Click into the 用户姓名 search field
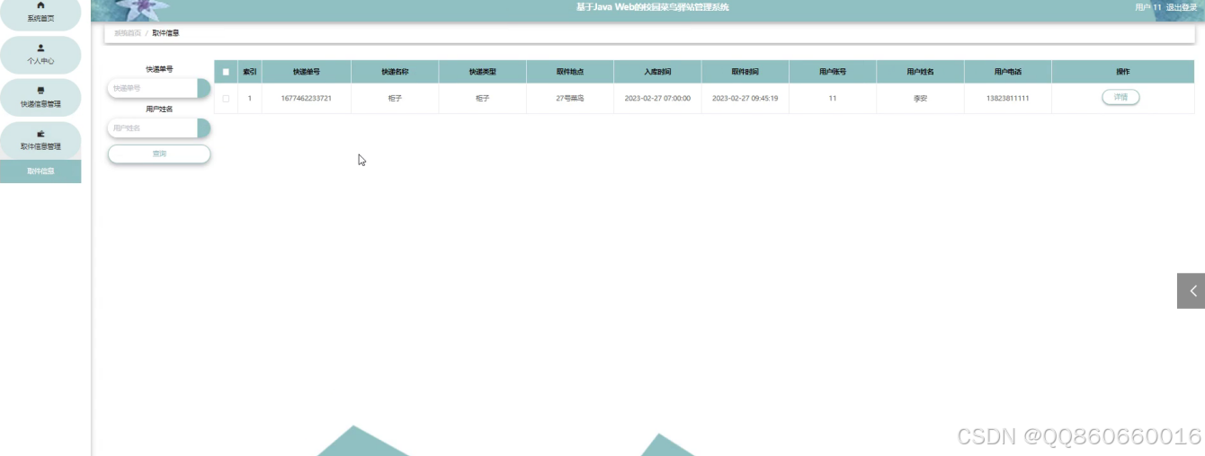The height and width of the screenshot is (456, 1205). 152,128
